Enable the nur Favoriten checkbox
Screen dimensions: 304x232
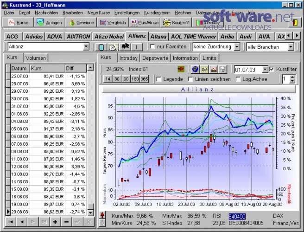(153, 46)
